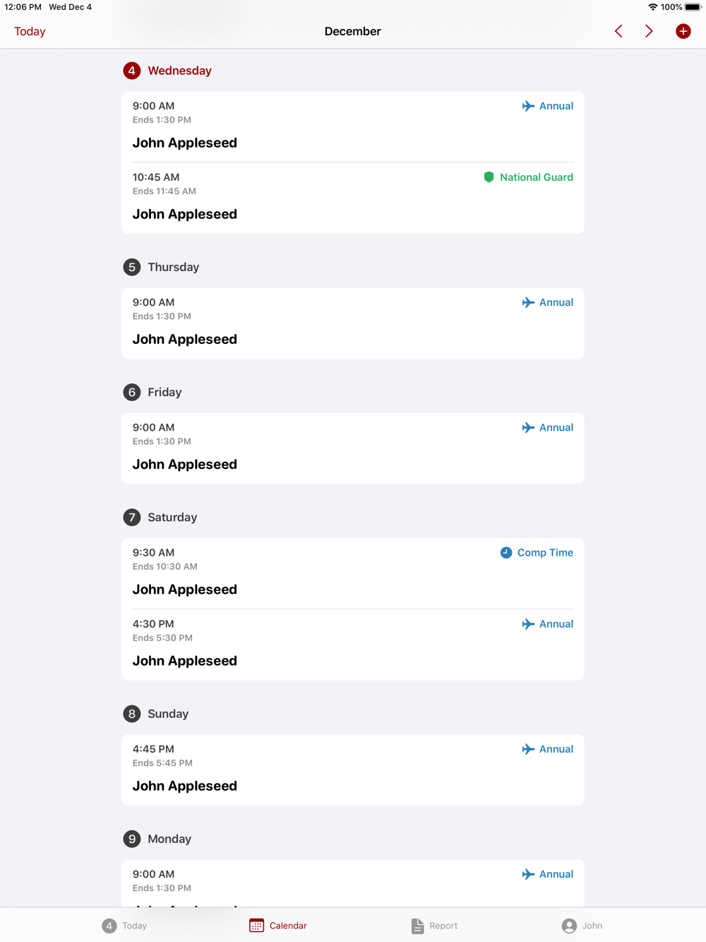Switch to the Today tab in the bottom bar
Image resolution: width=706 pixels, height=942 pixels.
[125, 926]
